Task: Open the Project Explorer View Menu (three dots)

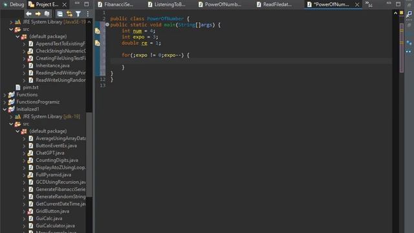Action: point(88,14)
